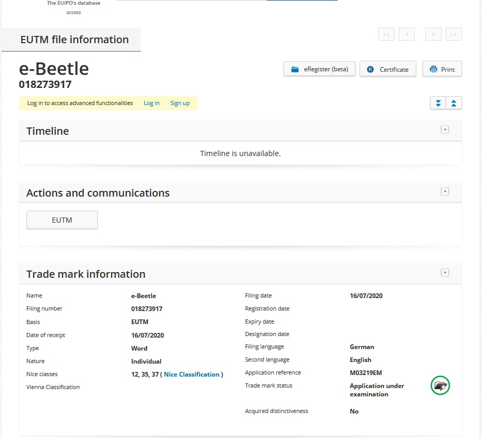This screenshot has width=482, height=438.
Task: Go to the last record arrow
Action: (454, 34)
